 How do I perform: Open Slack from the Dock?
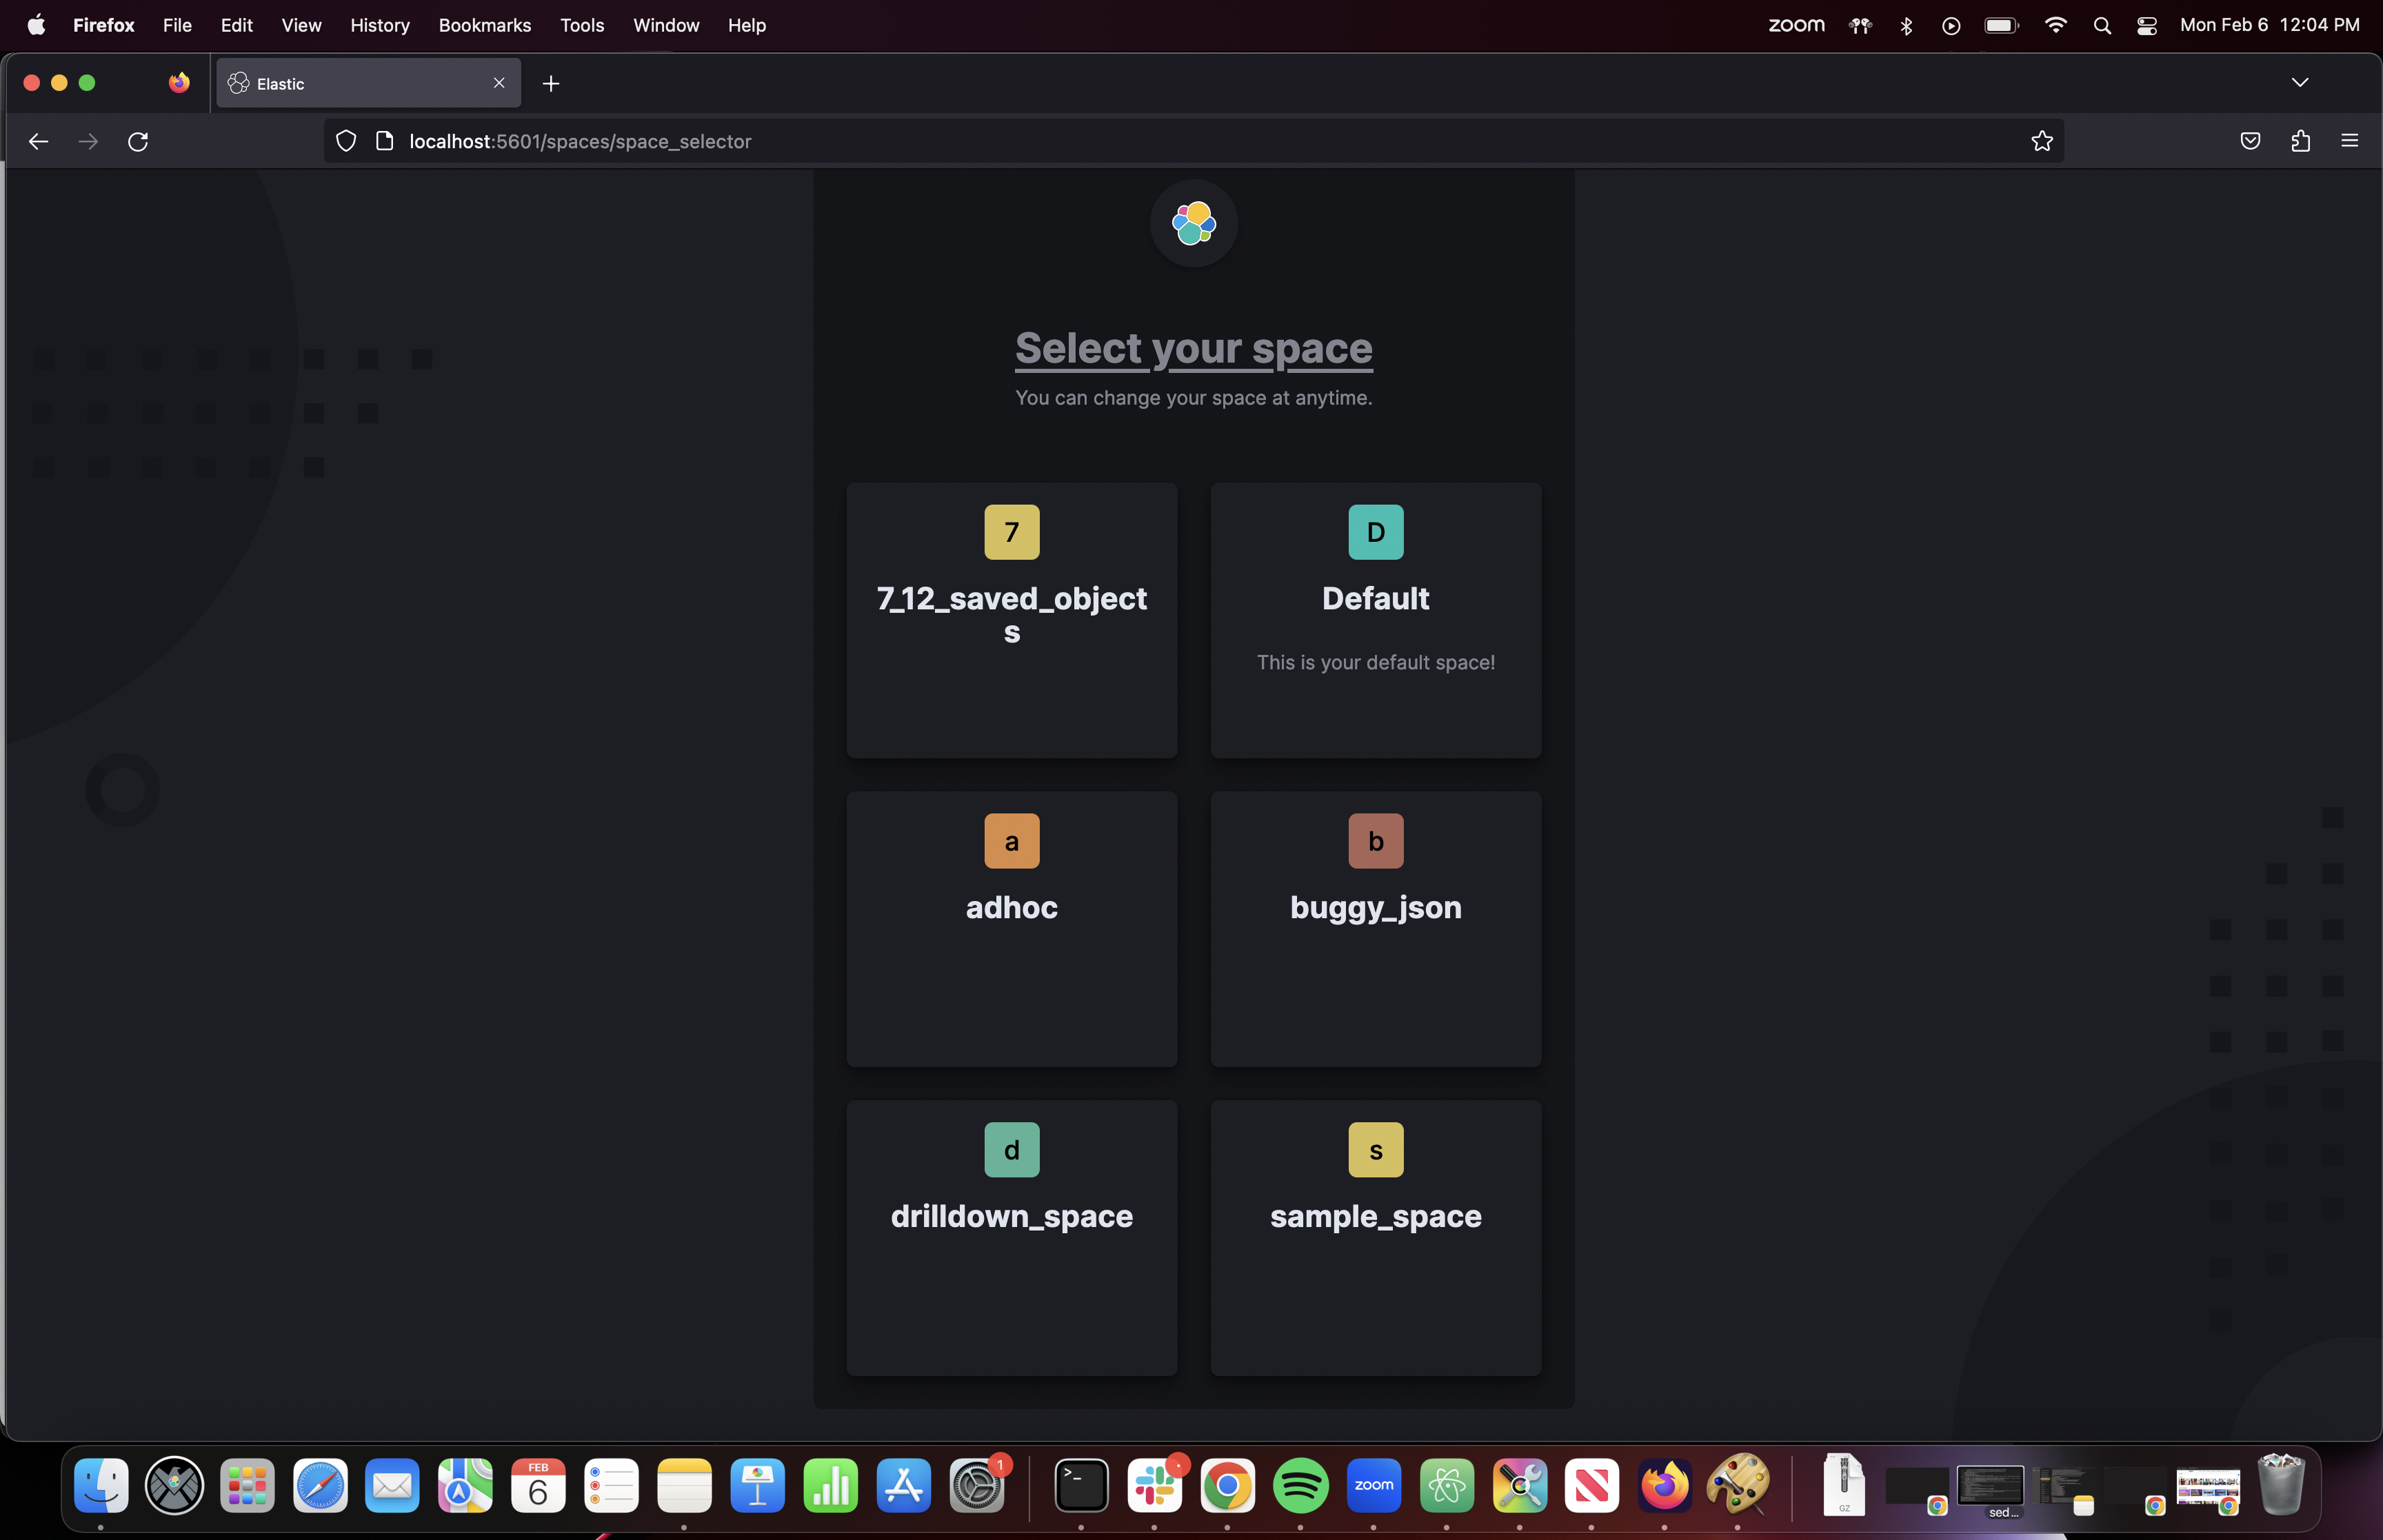pyautogui.click(x=1155, y=1486)
